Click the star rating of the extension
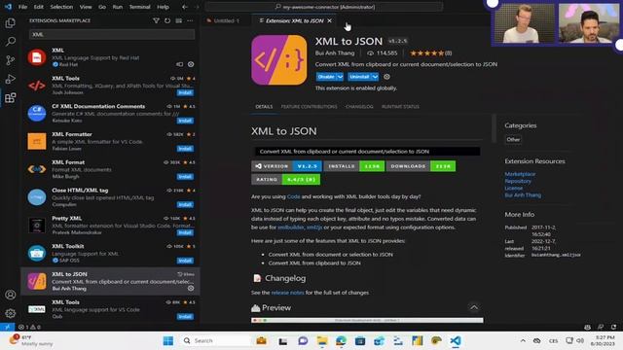The width and height of the screenshot is (623, 350). [430, 53]
